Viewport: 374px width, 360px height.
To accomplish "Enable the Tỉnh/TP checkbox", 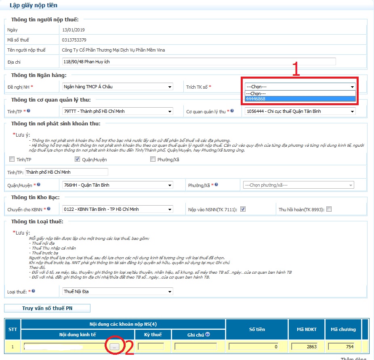I will pos(12,159).
